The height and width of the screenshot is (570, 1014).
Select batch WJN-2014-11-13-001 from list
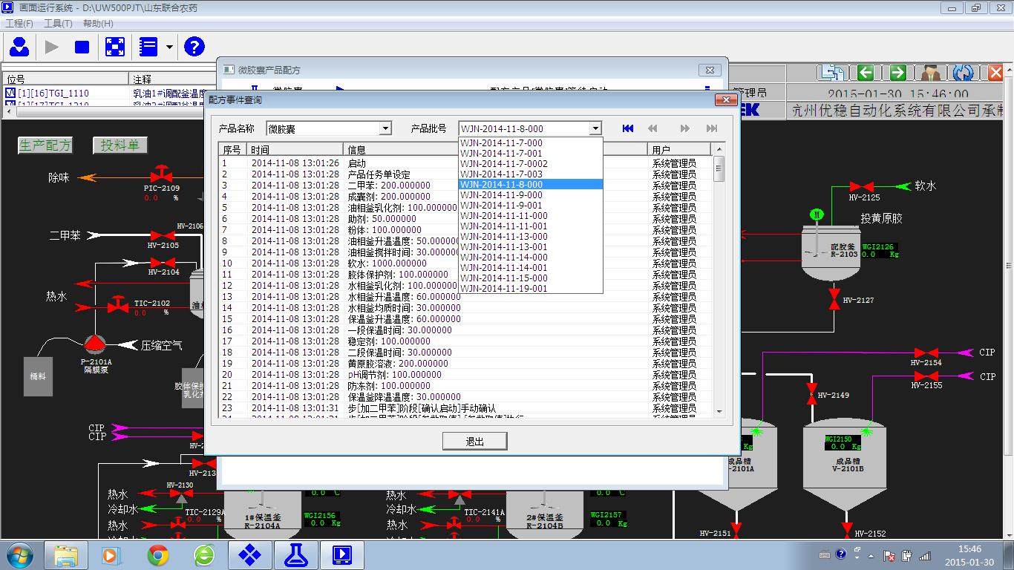coord(503,247)
